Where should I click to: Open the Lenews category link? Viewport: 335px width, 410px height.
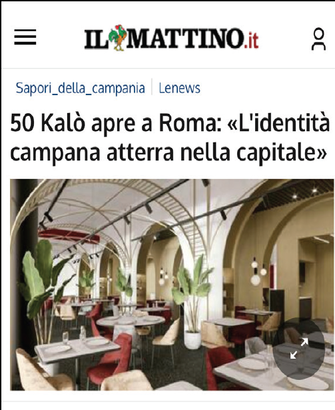[180, 88]
